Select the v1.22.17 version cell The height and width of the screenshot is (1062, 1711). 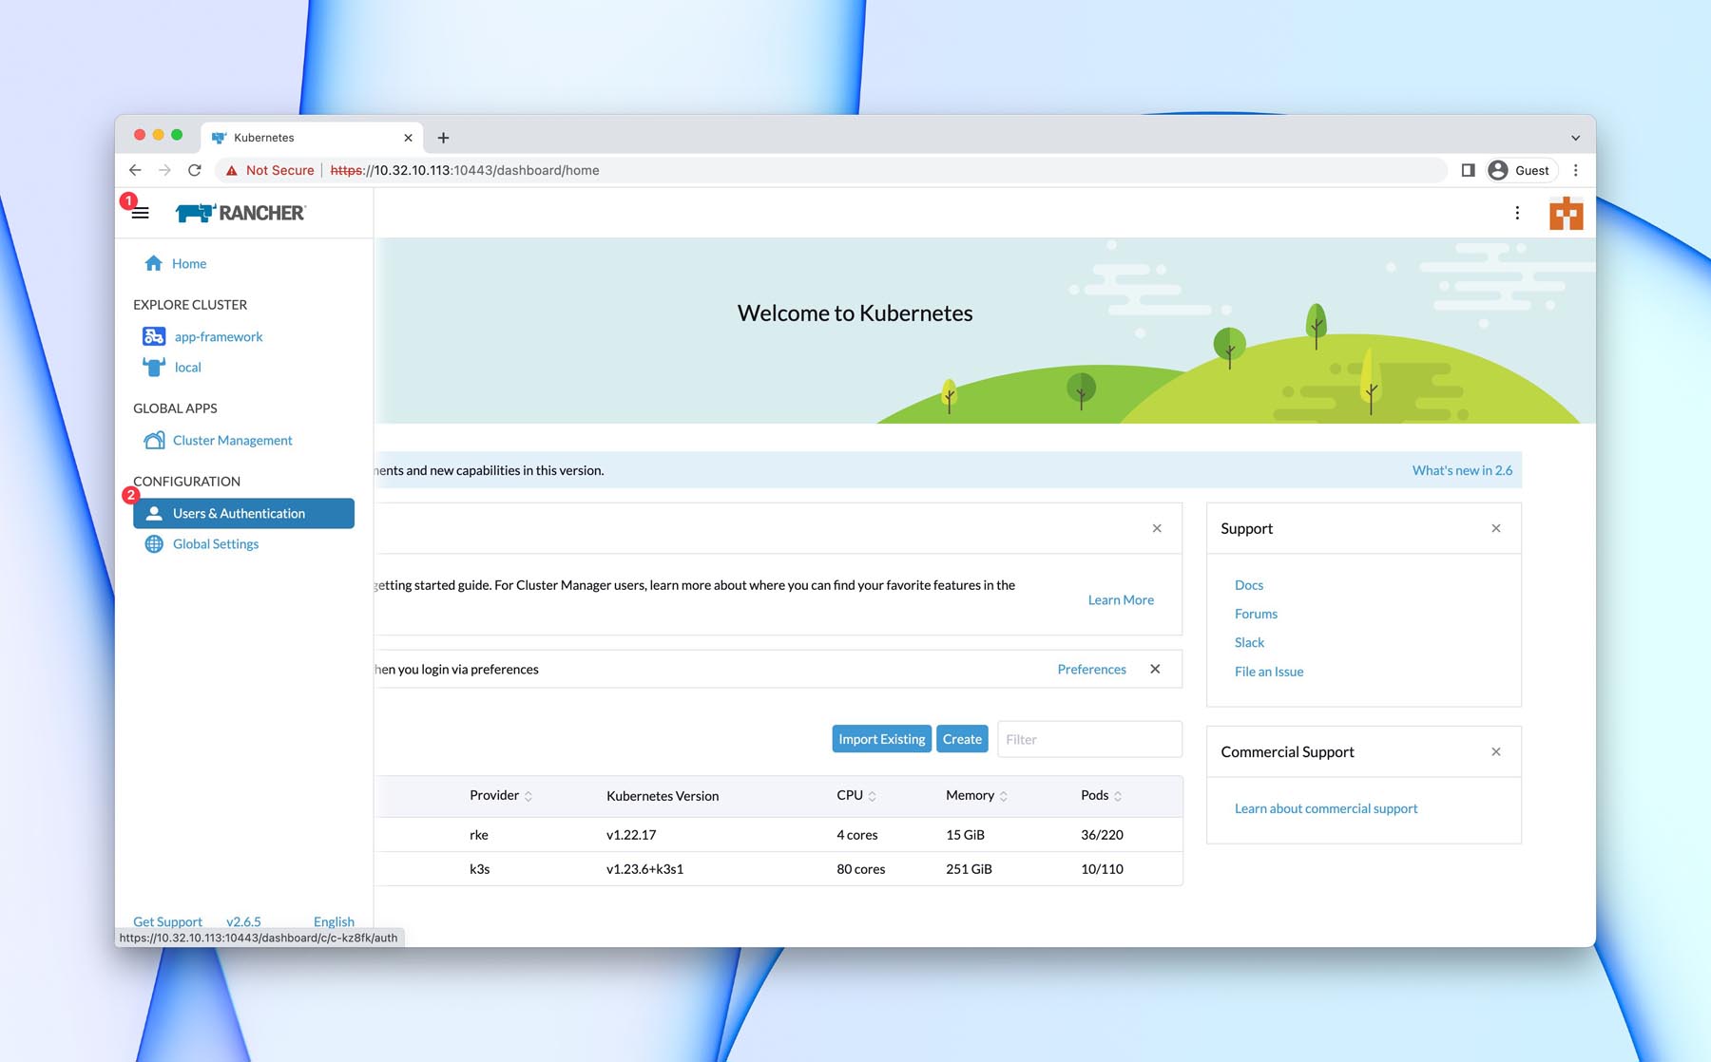[631, 835]
